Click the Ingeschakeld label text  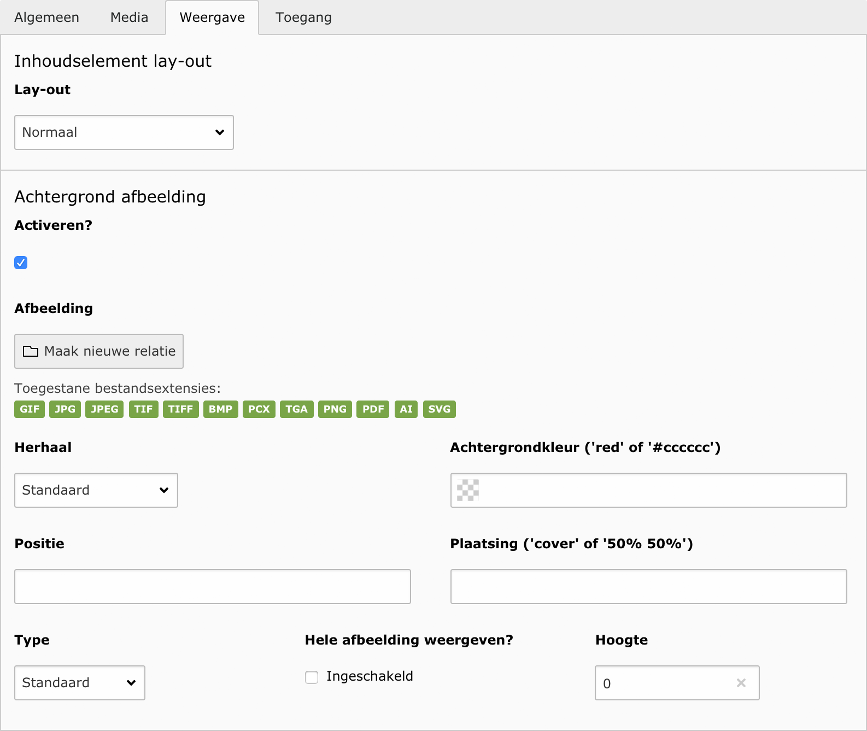(x=370, y=676)
